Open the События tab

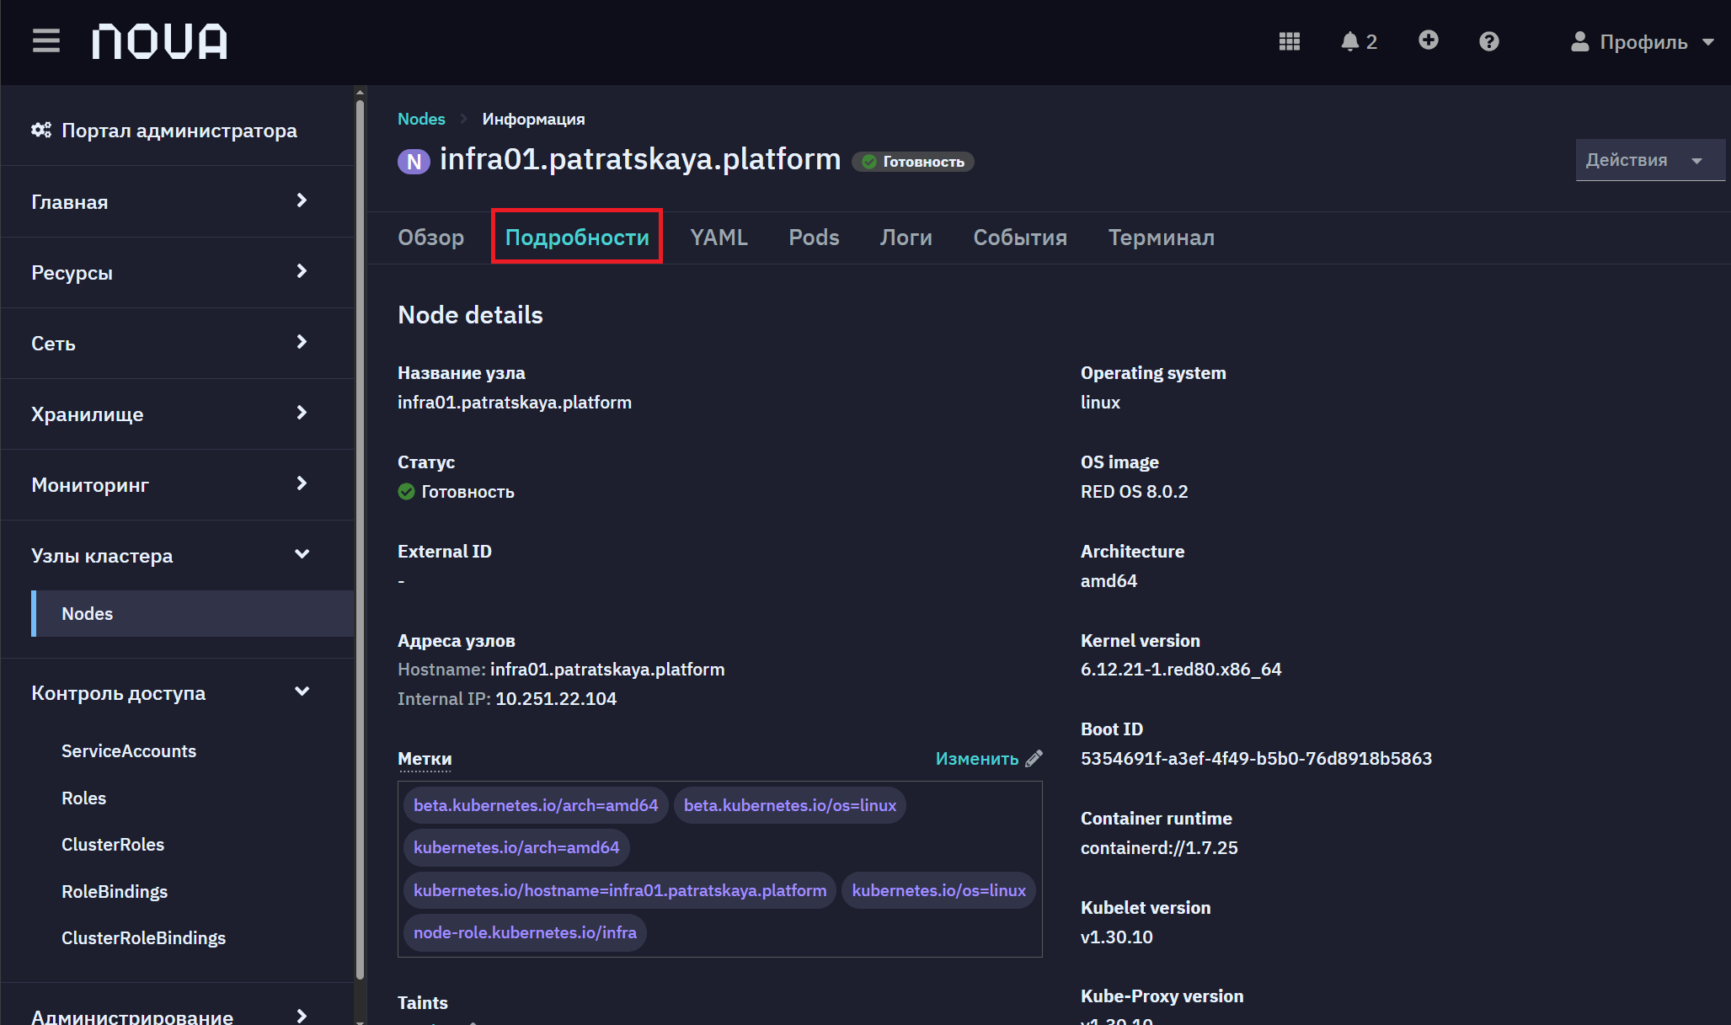(1020, 238)
